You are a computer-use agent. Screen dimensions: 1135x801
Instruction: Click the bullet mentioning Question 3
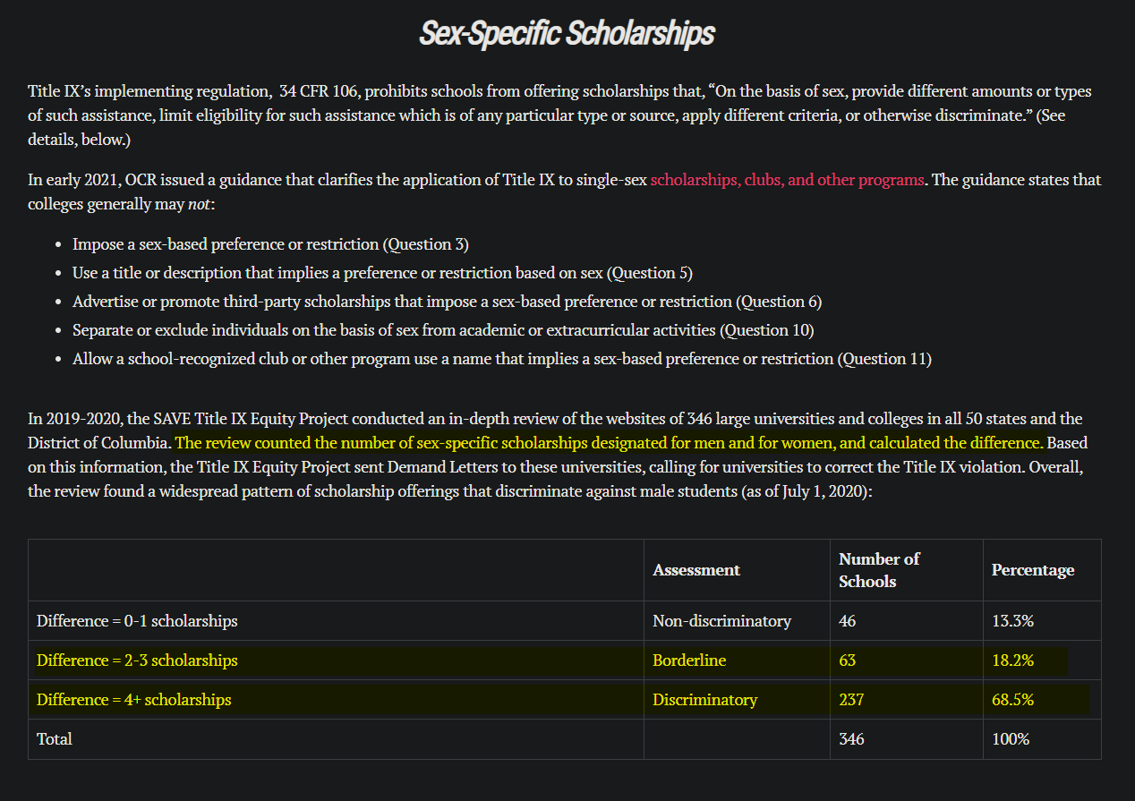coord(270,244)
